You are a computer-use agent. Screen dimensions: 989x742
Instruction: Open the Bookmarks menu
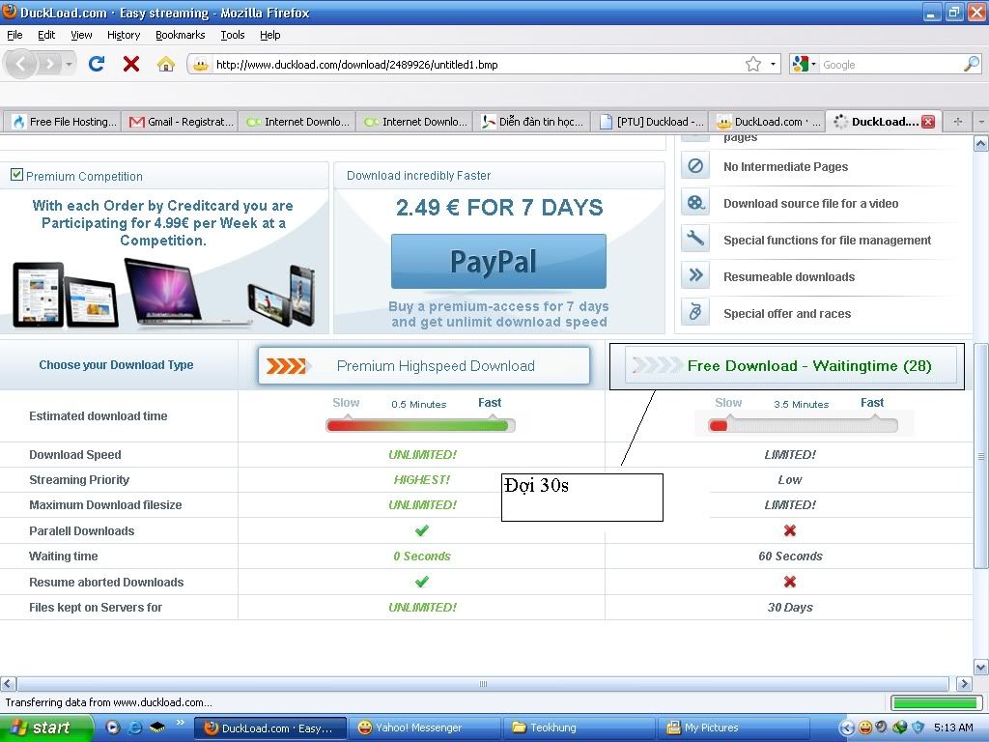(180, 36)
